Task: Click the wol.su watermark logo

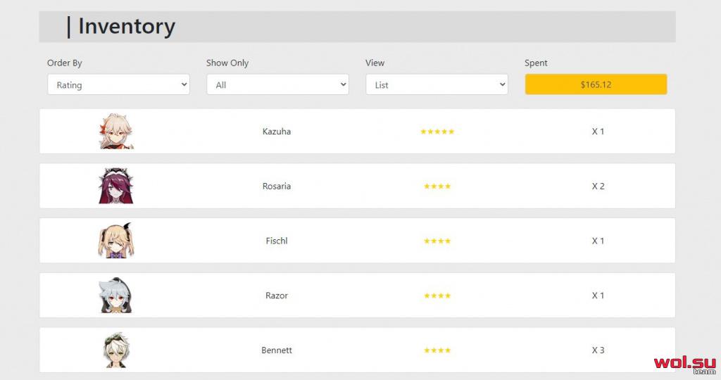Action: (685, 365)
